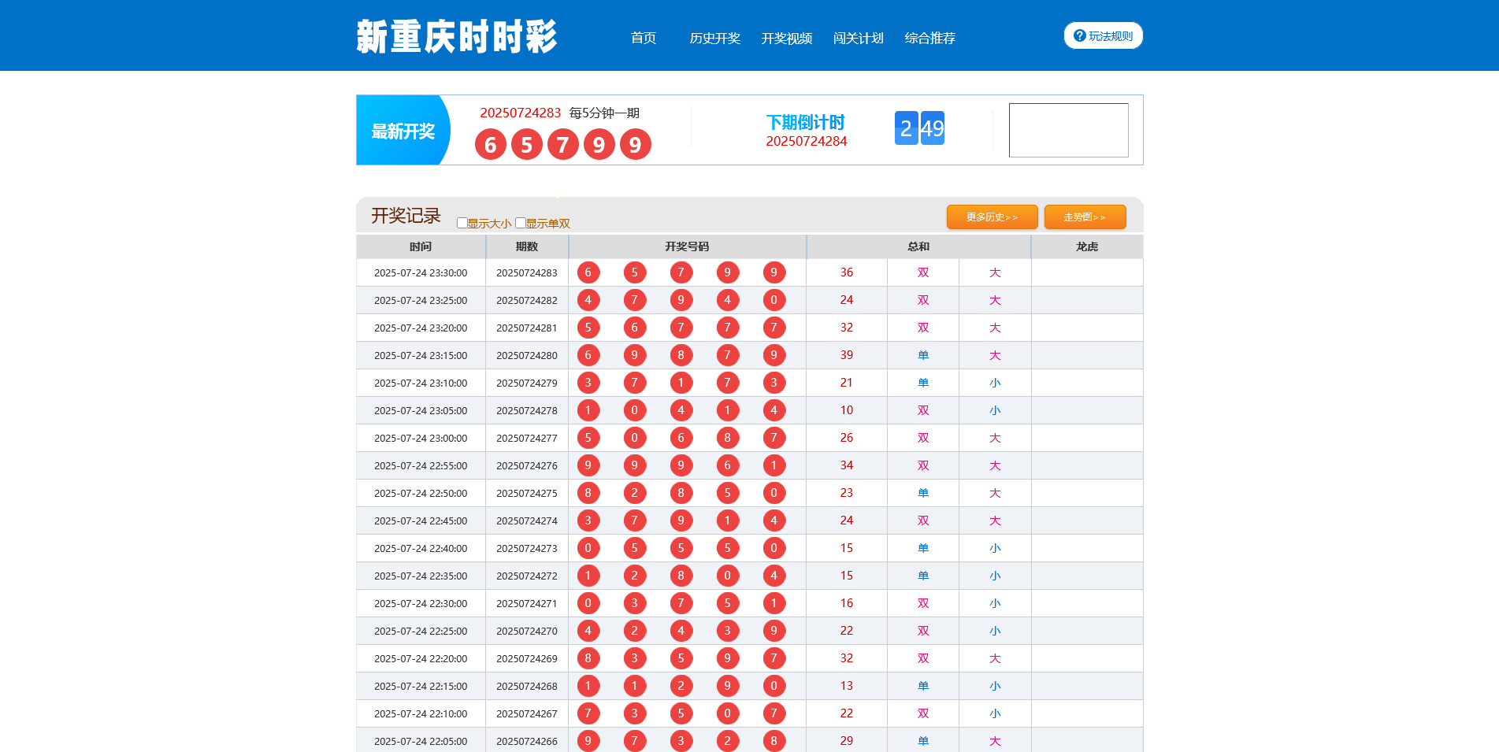
Task: Click the first latest-draw ball showing 6
Action: coord(491,144)
